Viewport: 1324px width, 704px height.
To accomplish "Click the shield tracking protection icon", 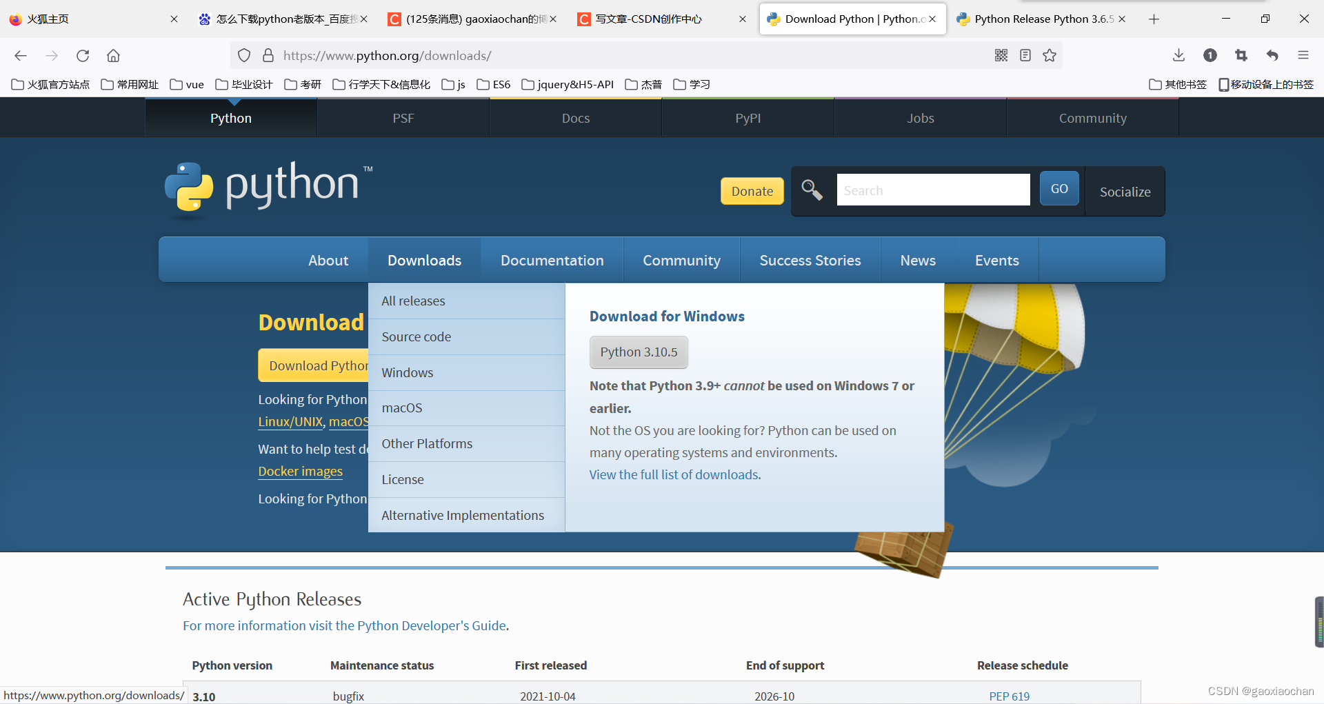I will [244, 55].
